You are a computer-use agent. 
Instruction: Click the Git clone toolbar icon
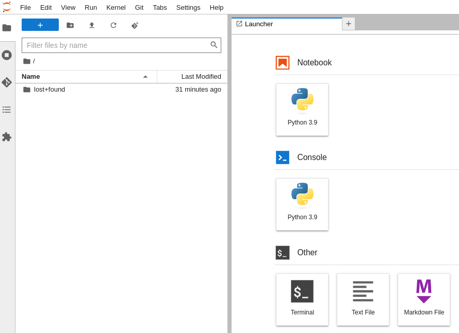pos(135,25)
